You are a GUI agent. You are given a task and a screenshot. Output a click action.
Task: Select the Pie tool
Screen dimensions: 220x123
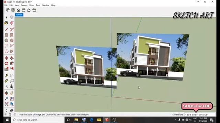coord(12,51)
